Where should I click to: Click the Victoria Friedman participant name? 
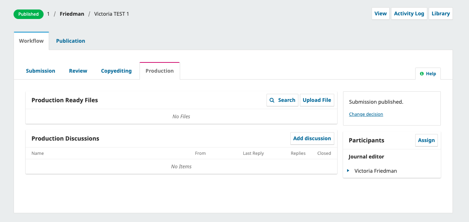pyautogui.click(x=376, y=171)
